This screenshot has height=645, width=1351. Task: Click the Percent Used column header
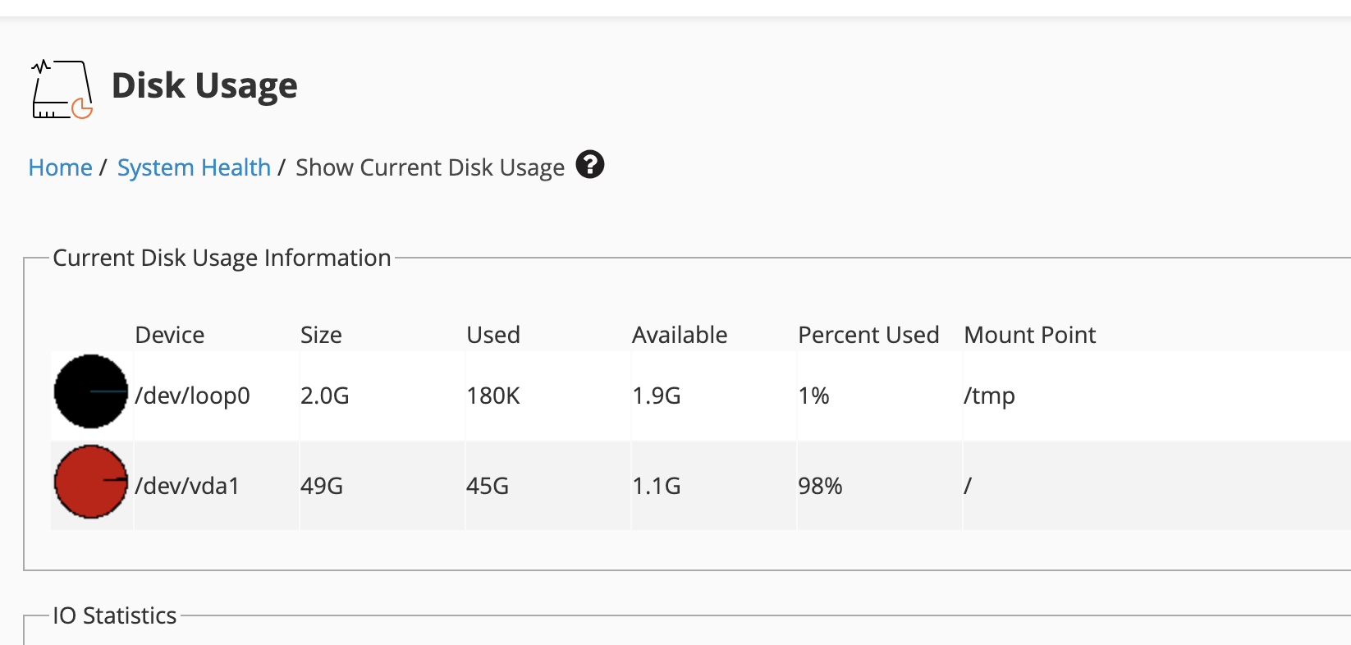point(868,335)
